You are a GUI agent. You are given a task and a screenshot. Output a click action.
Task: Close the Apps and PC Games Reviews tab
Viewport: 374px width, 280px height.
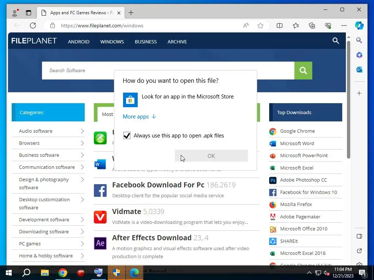[119, 13]
